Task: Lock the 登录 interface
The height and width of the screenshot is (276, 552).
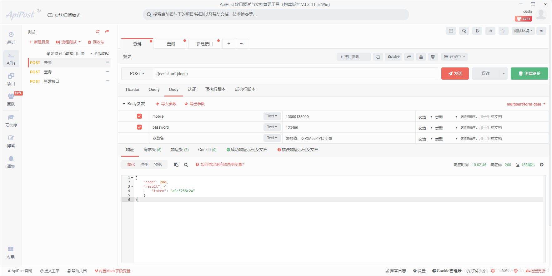Action: 421,57
